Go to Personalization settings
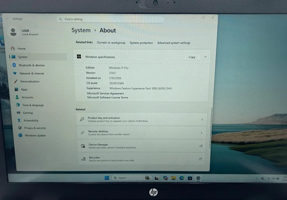This screenshot has height=200, width=287. tap(30, 81)
